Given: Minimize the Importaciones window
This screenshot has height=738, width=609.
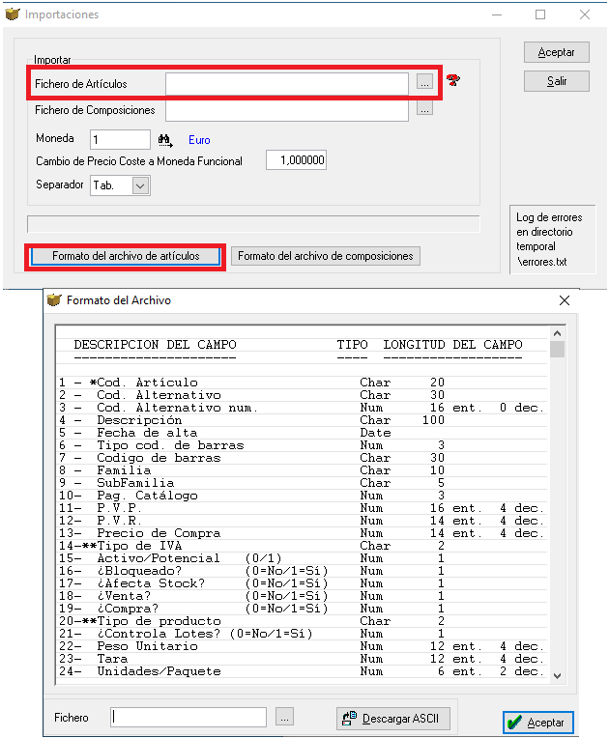Looking at the screenshot, I should [x=497, y=14].
